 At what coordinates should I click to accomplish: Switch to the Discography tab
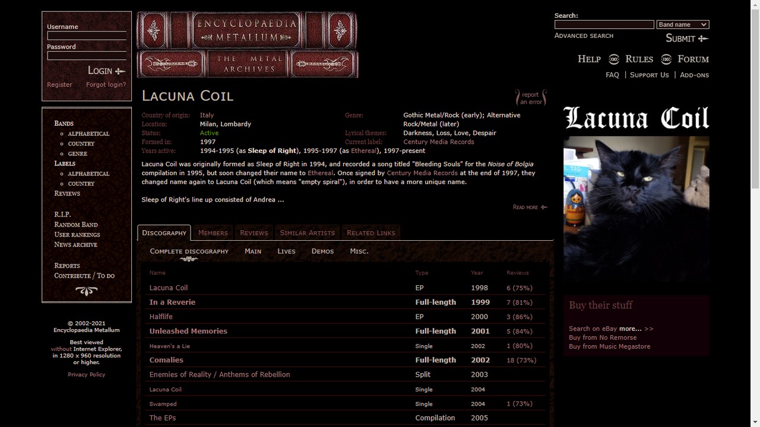pyautogui.click(x=164, y=233)
